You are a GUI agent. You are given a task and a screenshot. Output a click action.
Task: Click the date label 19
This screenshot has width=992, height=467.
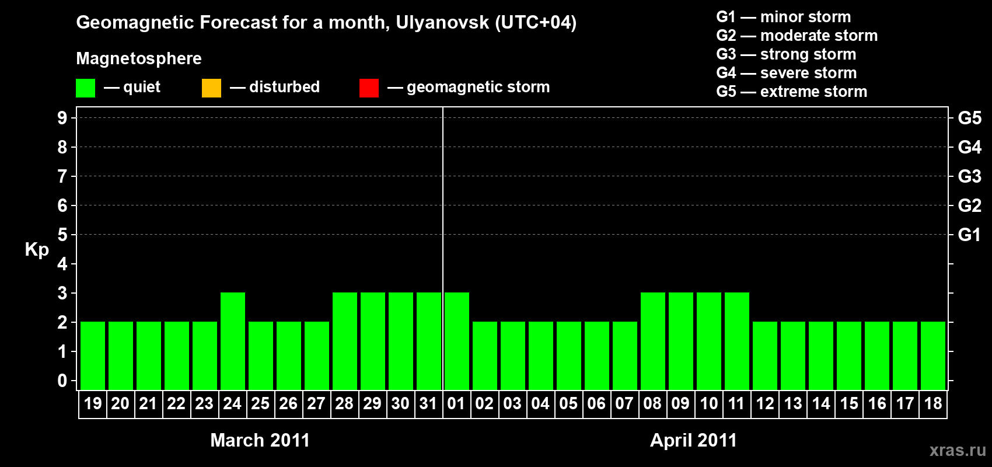93,403
